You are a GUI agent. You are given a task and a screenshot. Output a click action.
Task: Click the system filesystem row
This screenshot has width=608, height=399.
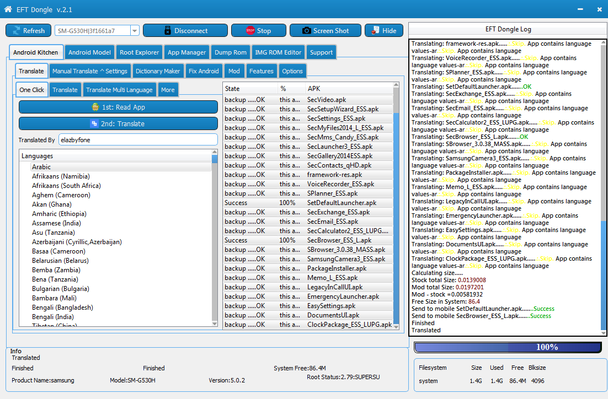482,381
